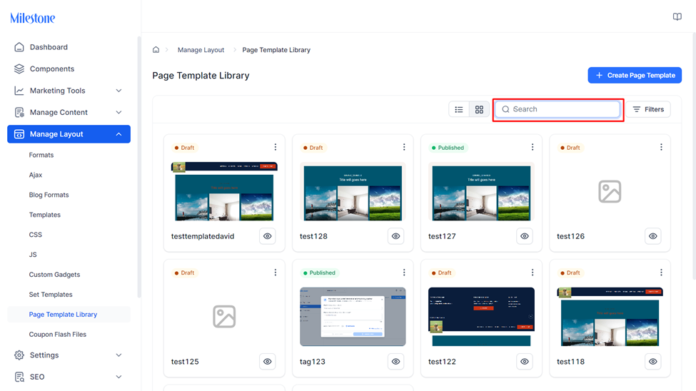The width and height of the screenshot is (696, 391).
Task: Click the Settings gear icon
Action: point(19,355)
